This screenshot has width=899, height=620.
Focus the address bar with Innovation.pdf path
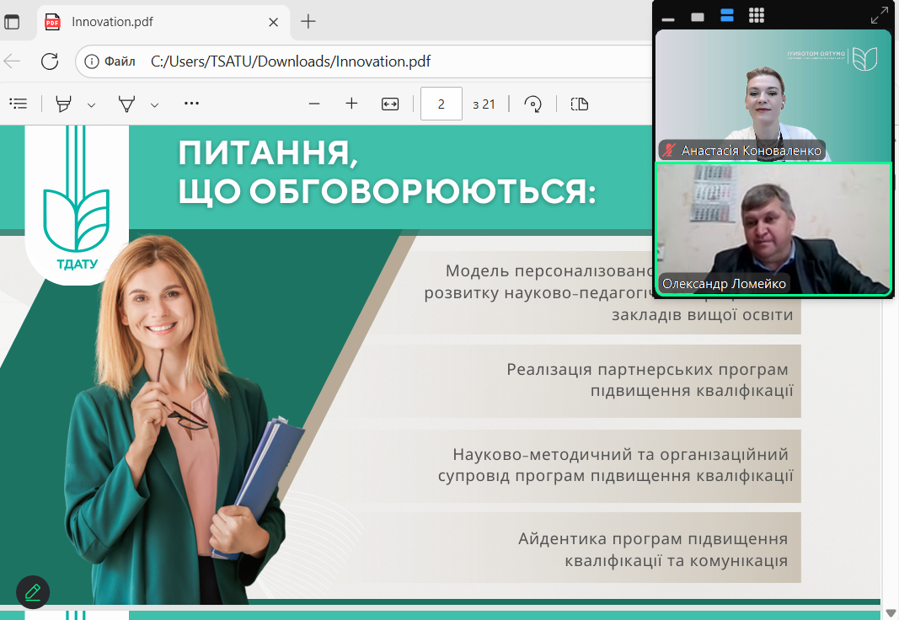(290, 61)
